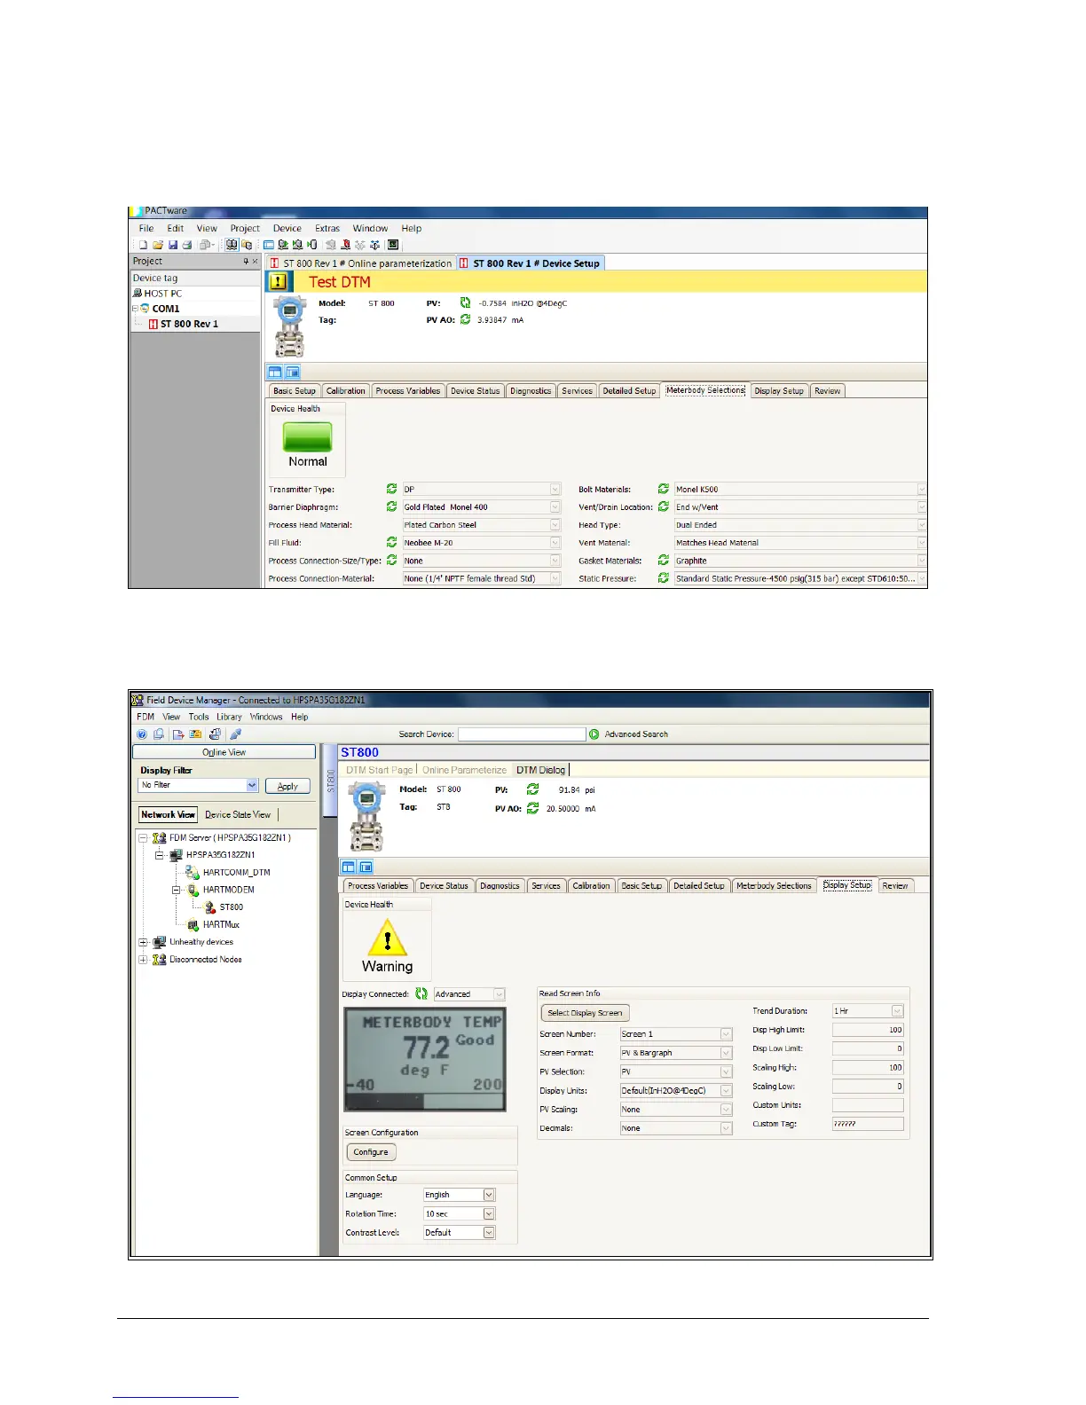Image resolution: width=1086 pixels, height=1405 pixels.
Task: Open the Language dropdown
Action: click(489, 1195)
